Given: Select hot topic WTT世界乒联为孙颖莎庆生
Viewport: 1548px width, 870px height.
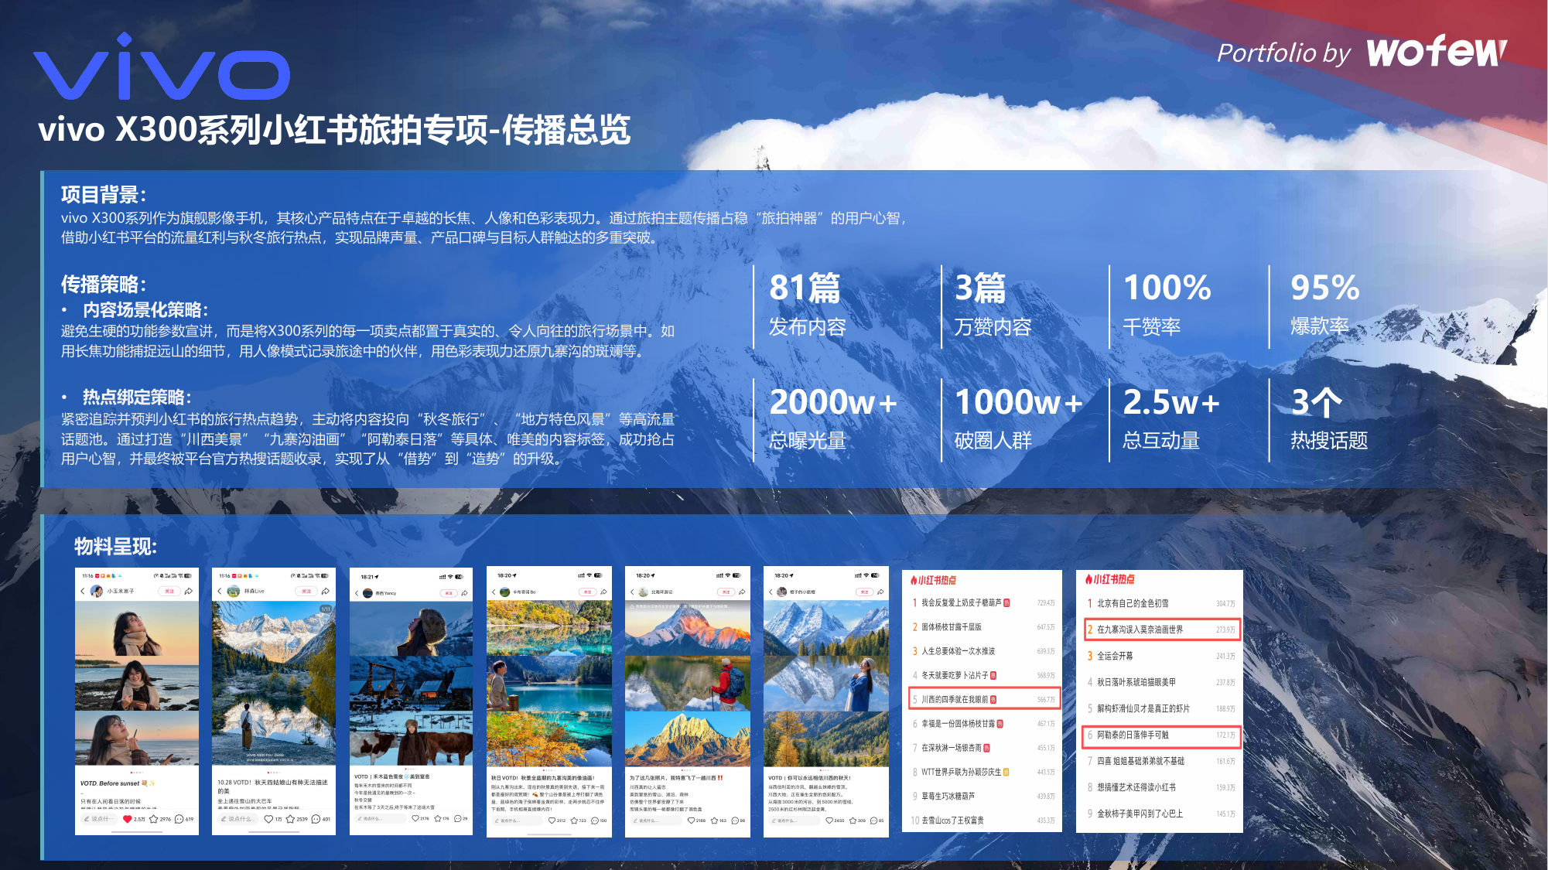Looking at the screenshot, I should click(983, 772).
